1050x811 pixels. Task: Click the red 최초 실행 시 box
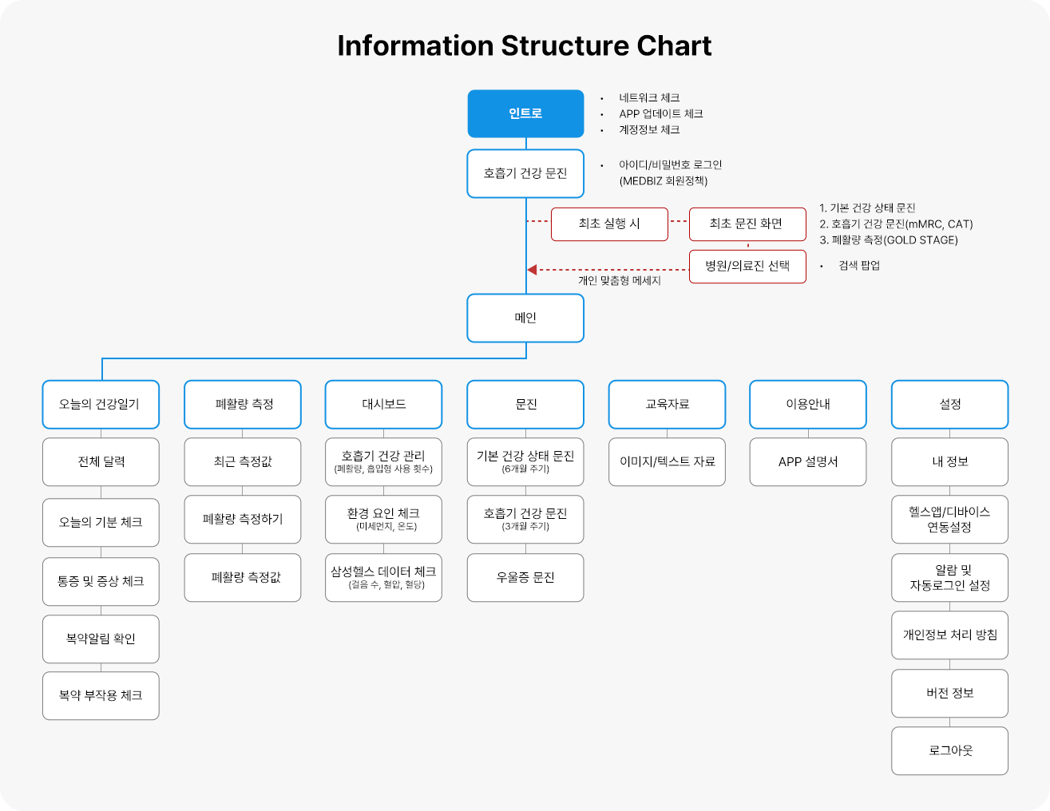(x=609, y=224)
